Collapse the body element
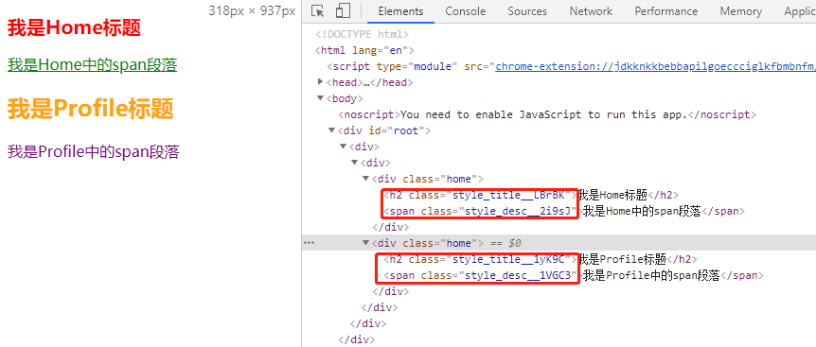Image resolution: width=816 pixels, height=347 pixels. [x=321, y=98]
